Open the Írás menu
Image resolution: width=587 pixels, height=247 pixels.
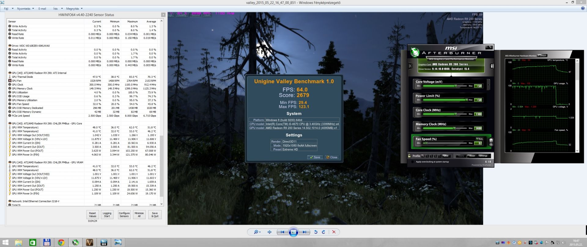55,9
